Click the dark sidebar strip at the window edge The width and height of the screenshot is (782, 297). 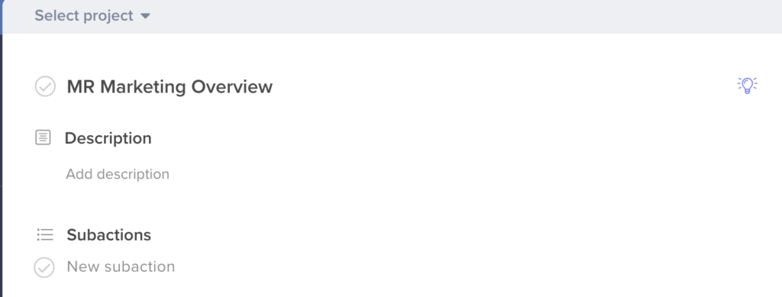[1, 164]
